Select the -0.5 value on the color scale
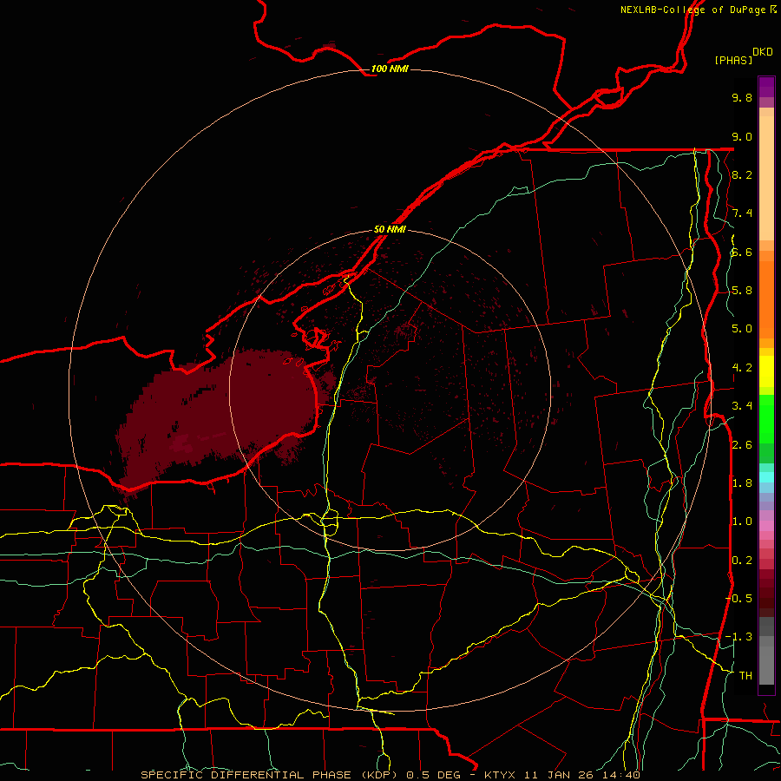Viewport: 781px width, 781px height. (x=738, y=599)
